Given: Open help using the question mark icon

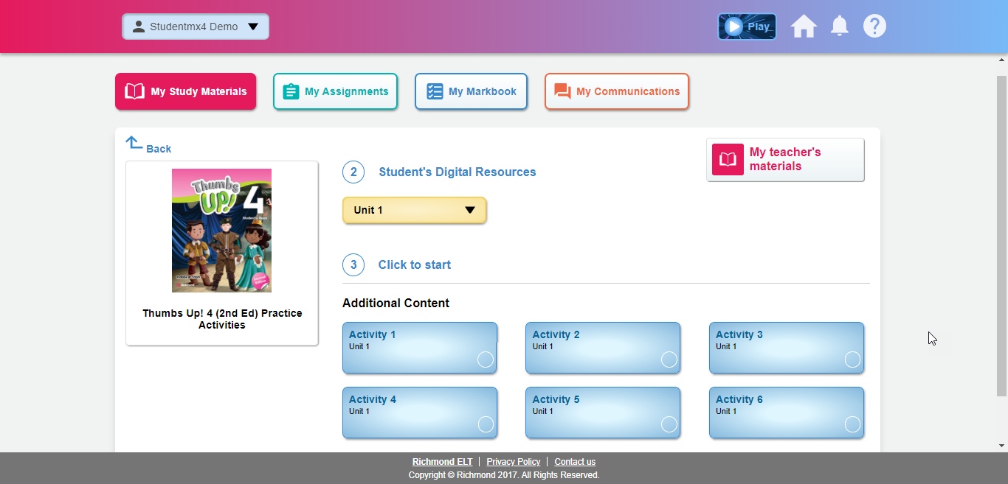Looking at the screenshot, I should [874, 26].
